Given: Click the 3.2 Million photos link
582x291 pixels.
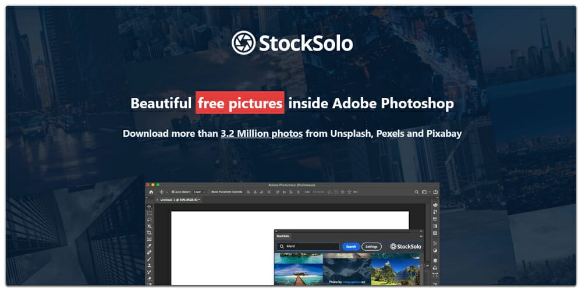Looking at the screenshot, I should [x=262, y=134].
